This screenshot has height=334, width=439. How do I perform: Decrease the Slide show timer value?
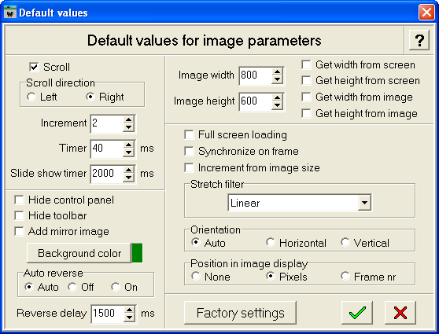coord(128,177)
